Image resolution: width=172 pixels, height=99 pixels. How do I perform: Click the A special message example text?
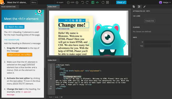pos(19,93)
